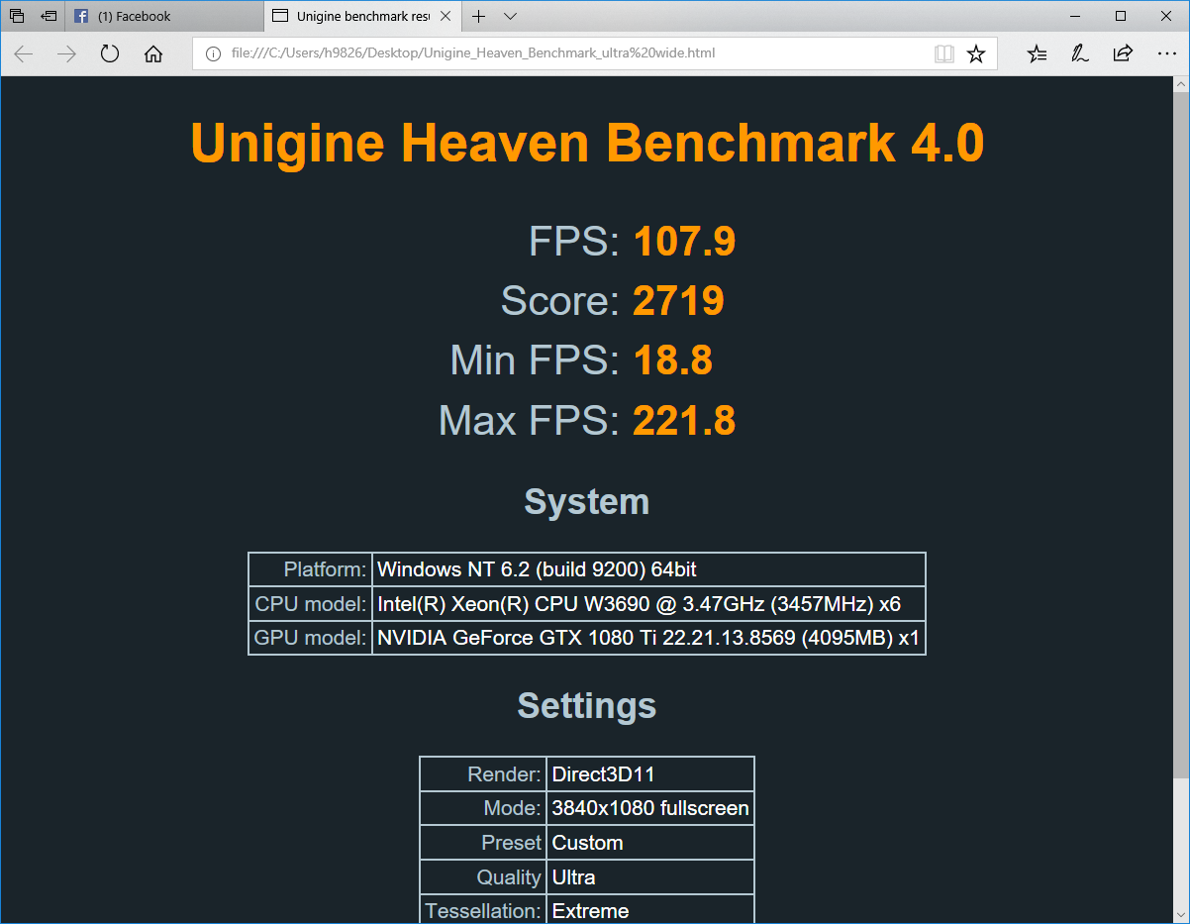1190x924 pixels.
Task: Switch to the Facebook tab
Action: tap(164, 16)
